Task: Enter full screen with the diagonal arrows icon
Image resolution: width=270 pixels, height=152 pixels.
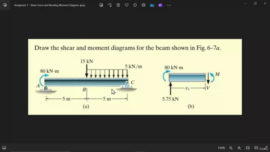Action: coord(266,148)
